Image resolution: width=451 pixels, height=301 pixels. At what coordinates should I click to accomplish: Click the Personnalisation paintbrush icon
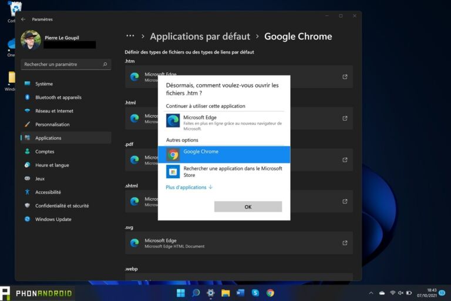(28, 124)
